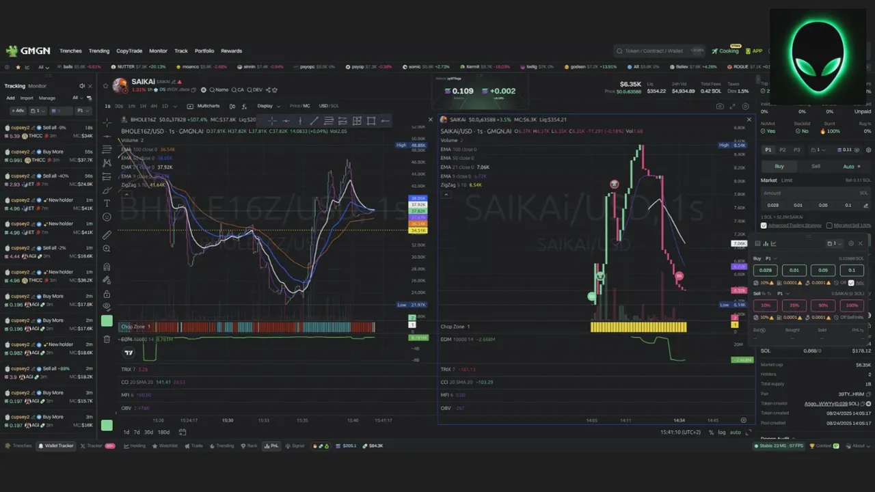The image size is (875, 492).
Task: Open the GMGN logo home link
Action: (x=28, y=51)
